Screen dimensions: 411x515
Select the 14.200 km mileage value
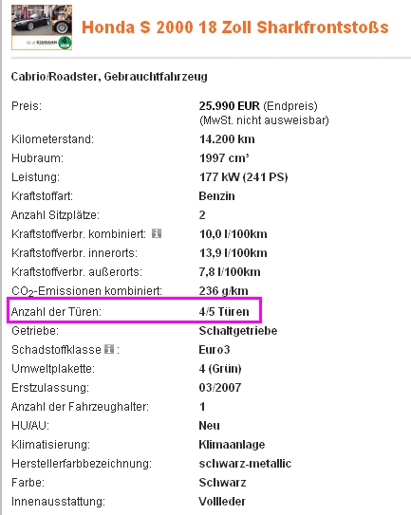click(227, 139)
